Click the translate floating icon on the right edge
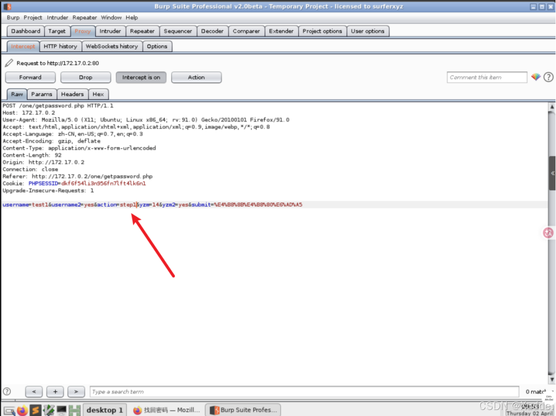The height and width of the screenshot is (416, 556). (548, 233)
